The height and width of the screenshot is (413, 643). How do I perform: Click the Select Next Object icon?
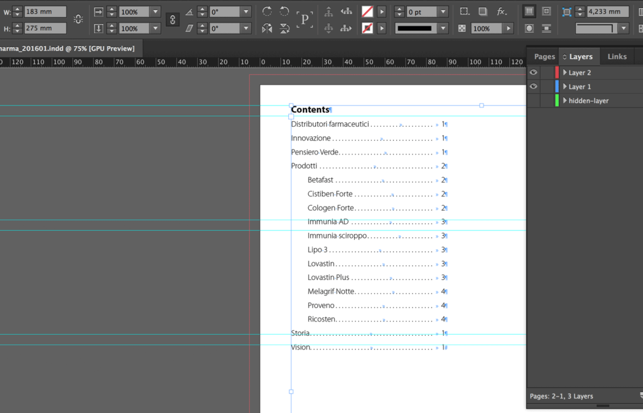pos(346,28)
